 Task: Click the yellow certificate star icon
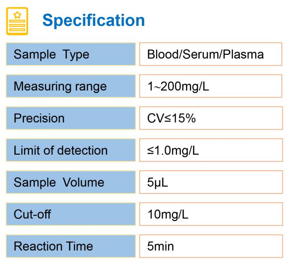(x=17, y=21)
